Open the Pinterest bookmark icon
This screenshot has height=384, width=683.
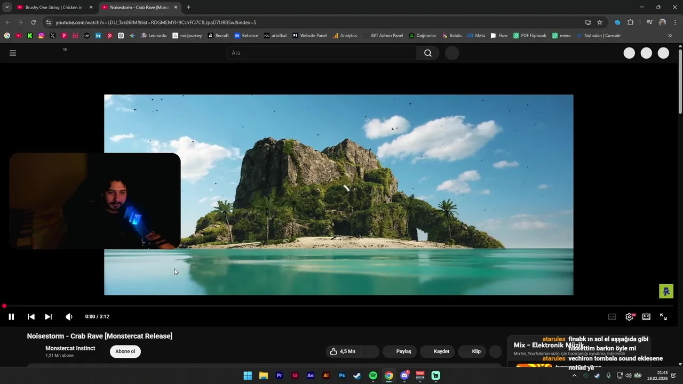109,36
